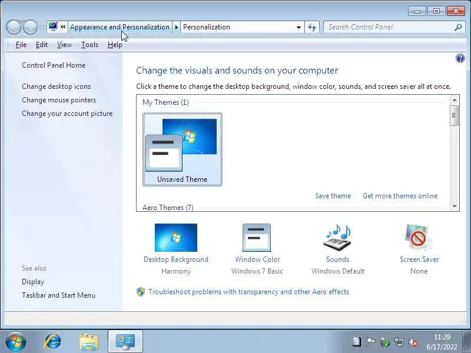Screen dimensions: 471x353
Task: Click the Back navigation arrow button
Action: 14,27
